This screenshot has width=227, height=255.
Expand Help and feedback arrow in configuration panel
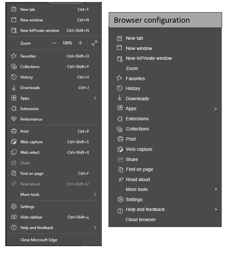click(216, 209)
